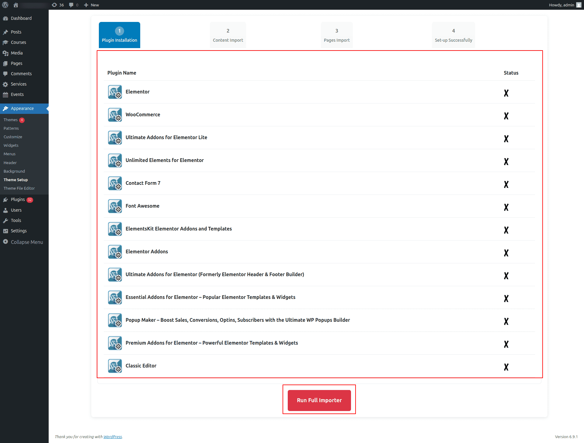This screenshot has height=443, width=584.
Task: Open Plugins menu with 32 badge
Action: coord(18,200)
